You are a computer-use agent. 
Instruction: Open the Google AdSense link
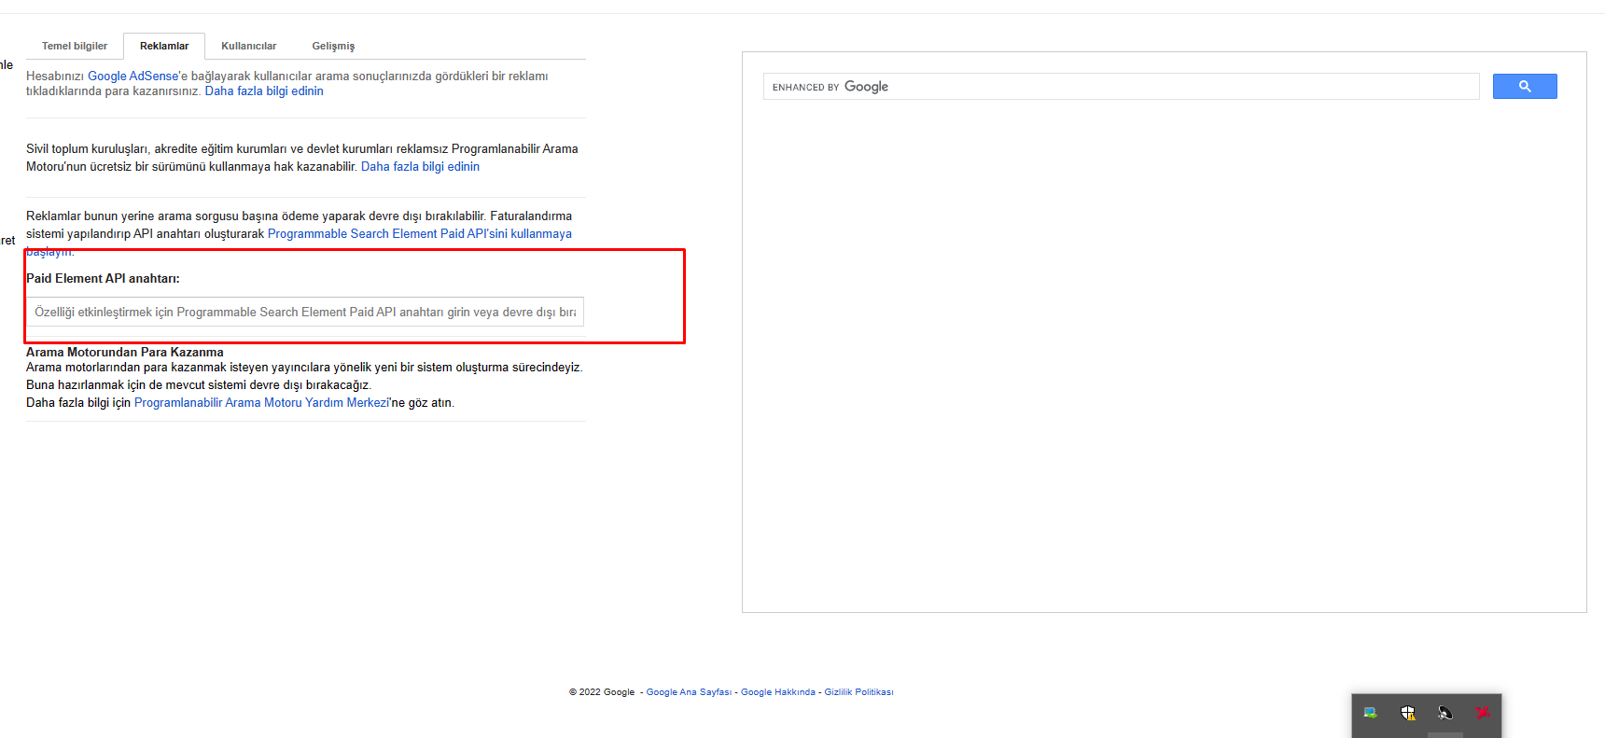click(133, 77)
